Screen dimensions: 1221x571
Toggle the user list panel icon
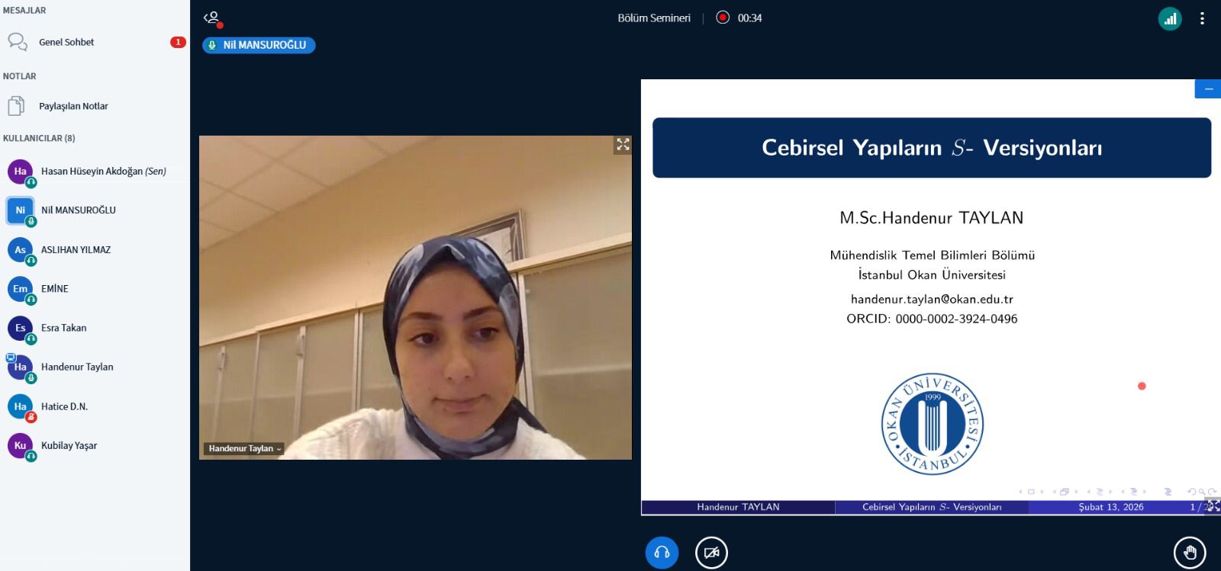click(x=212, y=18)
